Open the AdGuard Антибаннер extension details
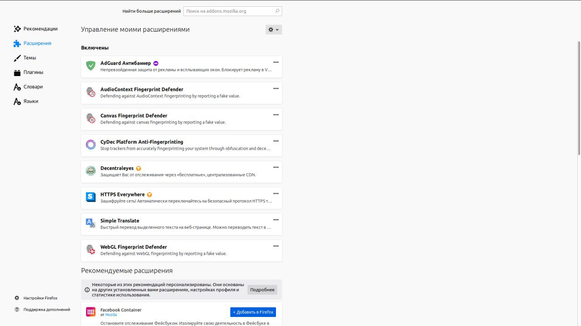Screen dimensions: 581x326 182,67
